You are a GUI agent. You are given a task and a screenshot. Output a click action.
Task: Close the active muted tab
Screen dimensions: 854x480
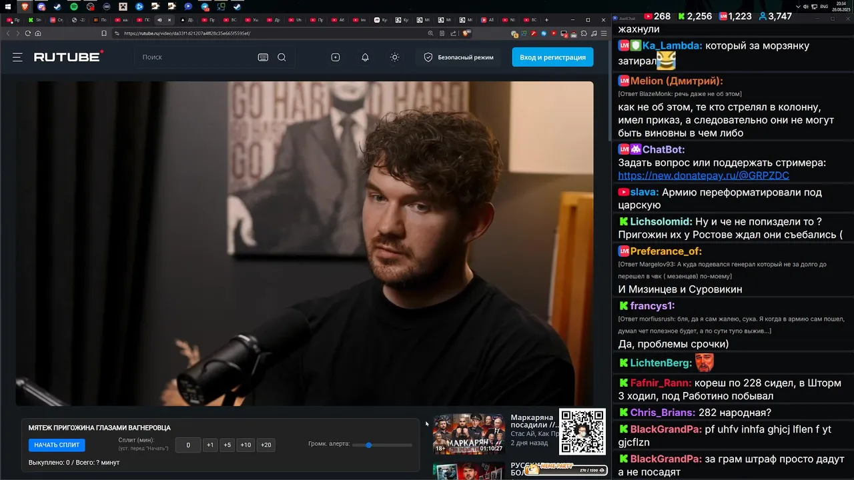pyautogui.click(x=169, y=20)
